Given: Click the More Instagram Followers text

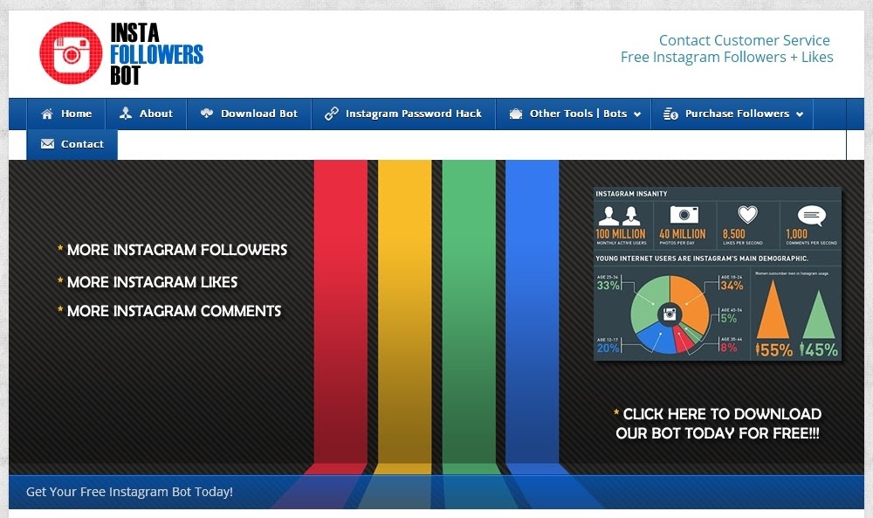Looking at the screenshot, I should point(176,250).
